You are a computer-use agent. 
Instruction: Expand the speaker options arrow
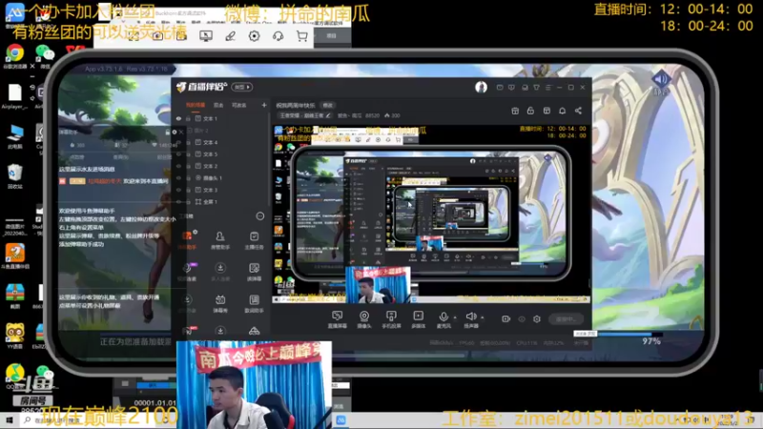click(x=483, y=317)
